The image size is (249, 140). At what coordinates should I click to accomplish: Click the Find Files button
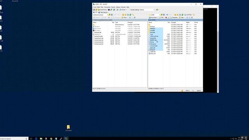188,15
